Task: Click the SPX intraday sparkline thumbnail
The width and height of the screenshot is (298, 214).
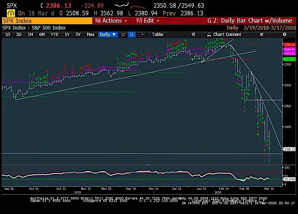Action: tap(130, 6)
